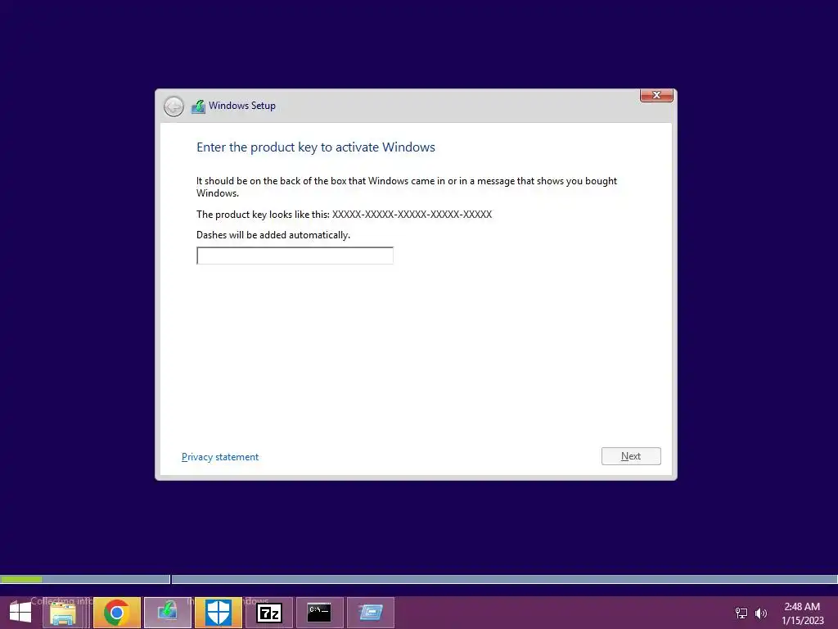Click the Next button
This screenshot has height=629, width=838.
pyautogui.click(x=631, y=456)
